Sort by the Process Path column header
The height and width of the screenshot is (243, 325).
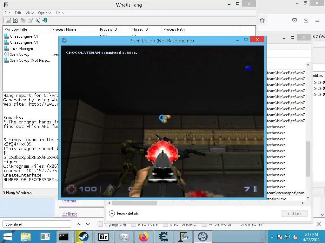coord(201,29)
